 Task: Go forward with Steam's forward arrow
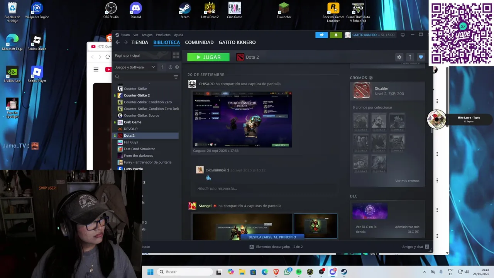(x=125, y=42)
